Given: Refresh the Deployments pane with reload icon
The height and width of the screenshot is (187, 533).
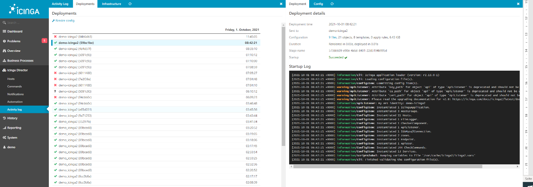Looking at the screenshot, I should pyautogui.click(x=130, y=4).
